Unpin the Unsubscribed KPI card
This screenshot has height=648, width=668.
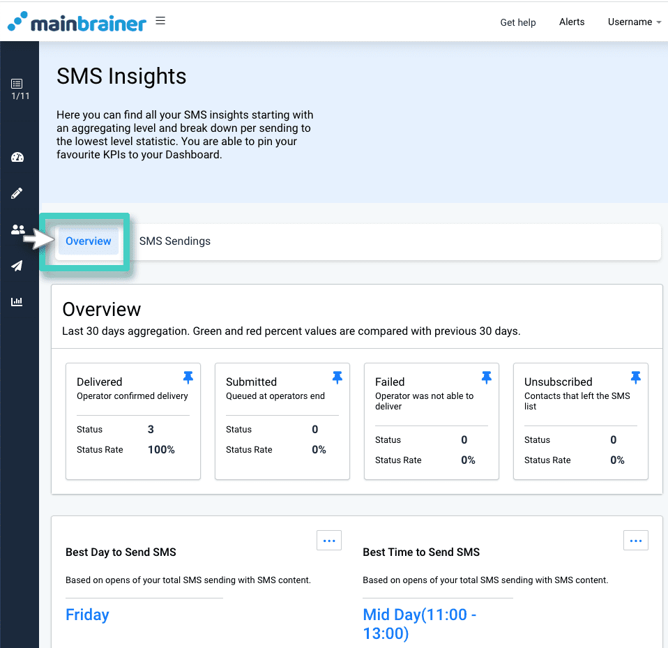[636, 377]
